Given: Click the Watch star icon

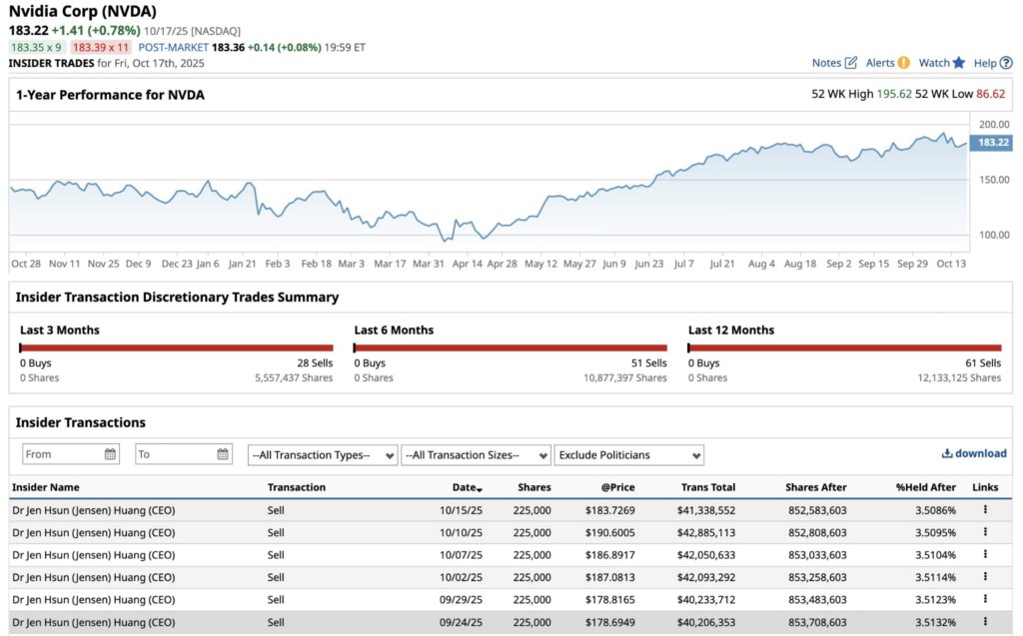Looking at the screenshot, I should [959, 63].
